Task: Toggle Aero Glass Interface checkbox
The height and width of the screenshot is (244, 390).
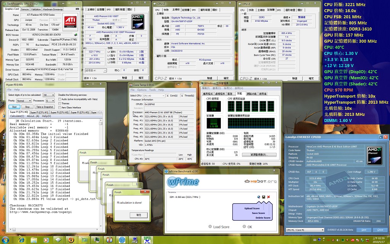Action: pyautogui.click(x=60, y=107)
